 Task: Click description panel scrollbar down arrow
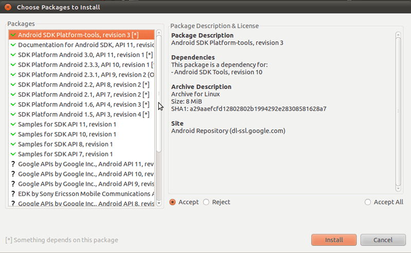pos(398,188)
